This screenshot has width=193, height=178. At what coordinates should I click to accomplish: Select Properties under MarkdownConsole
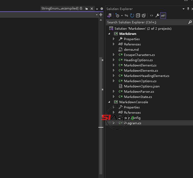click(x=132, y=107)
